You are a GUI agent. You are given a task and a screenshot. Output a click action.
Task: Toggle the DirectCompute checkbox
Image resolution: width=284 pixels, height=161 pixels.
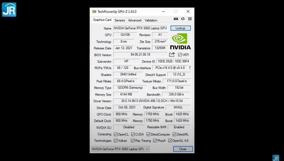148,134
